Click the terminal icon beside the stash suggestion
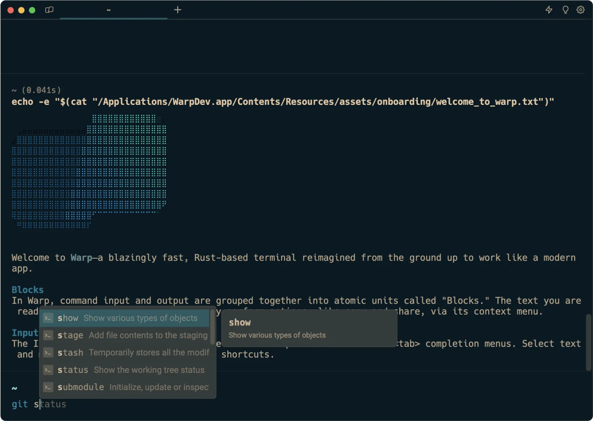The width and height of the screenshot is (593, 421). coord(48,353)
